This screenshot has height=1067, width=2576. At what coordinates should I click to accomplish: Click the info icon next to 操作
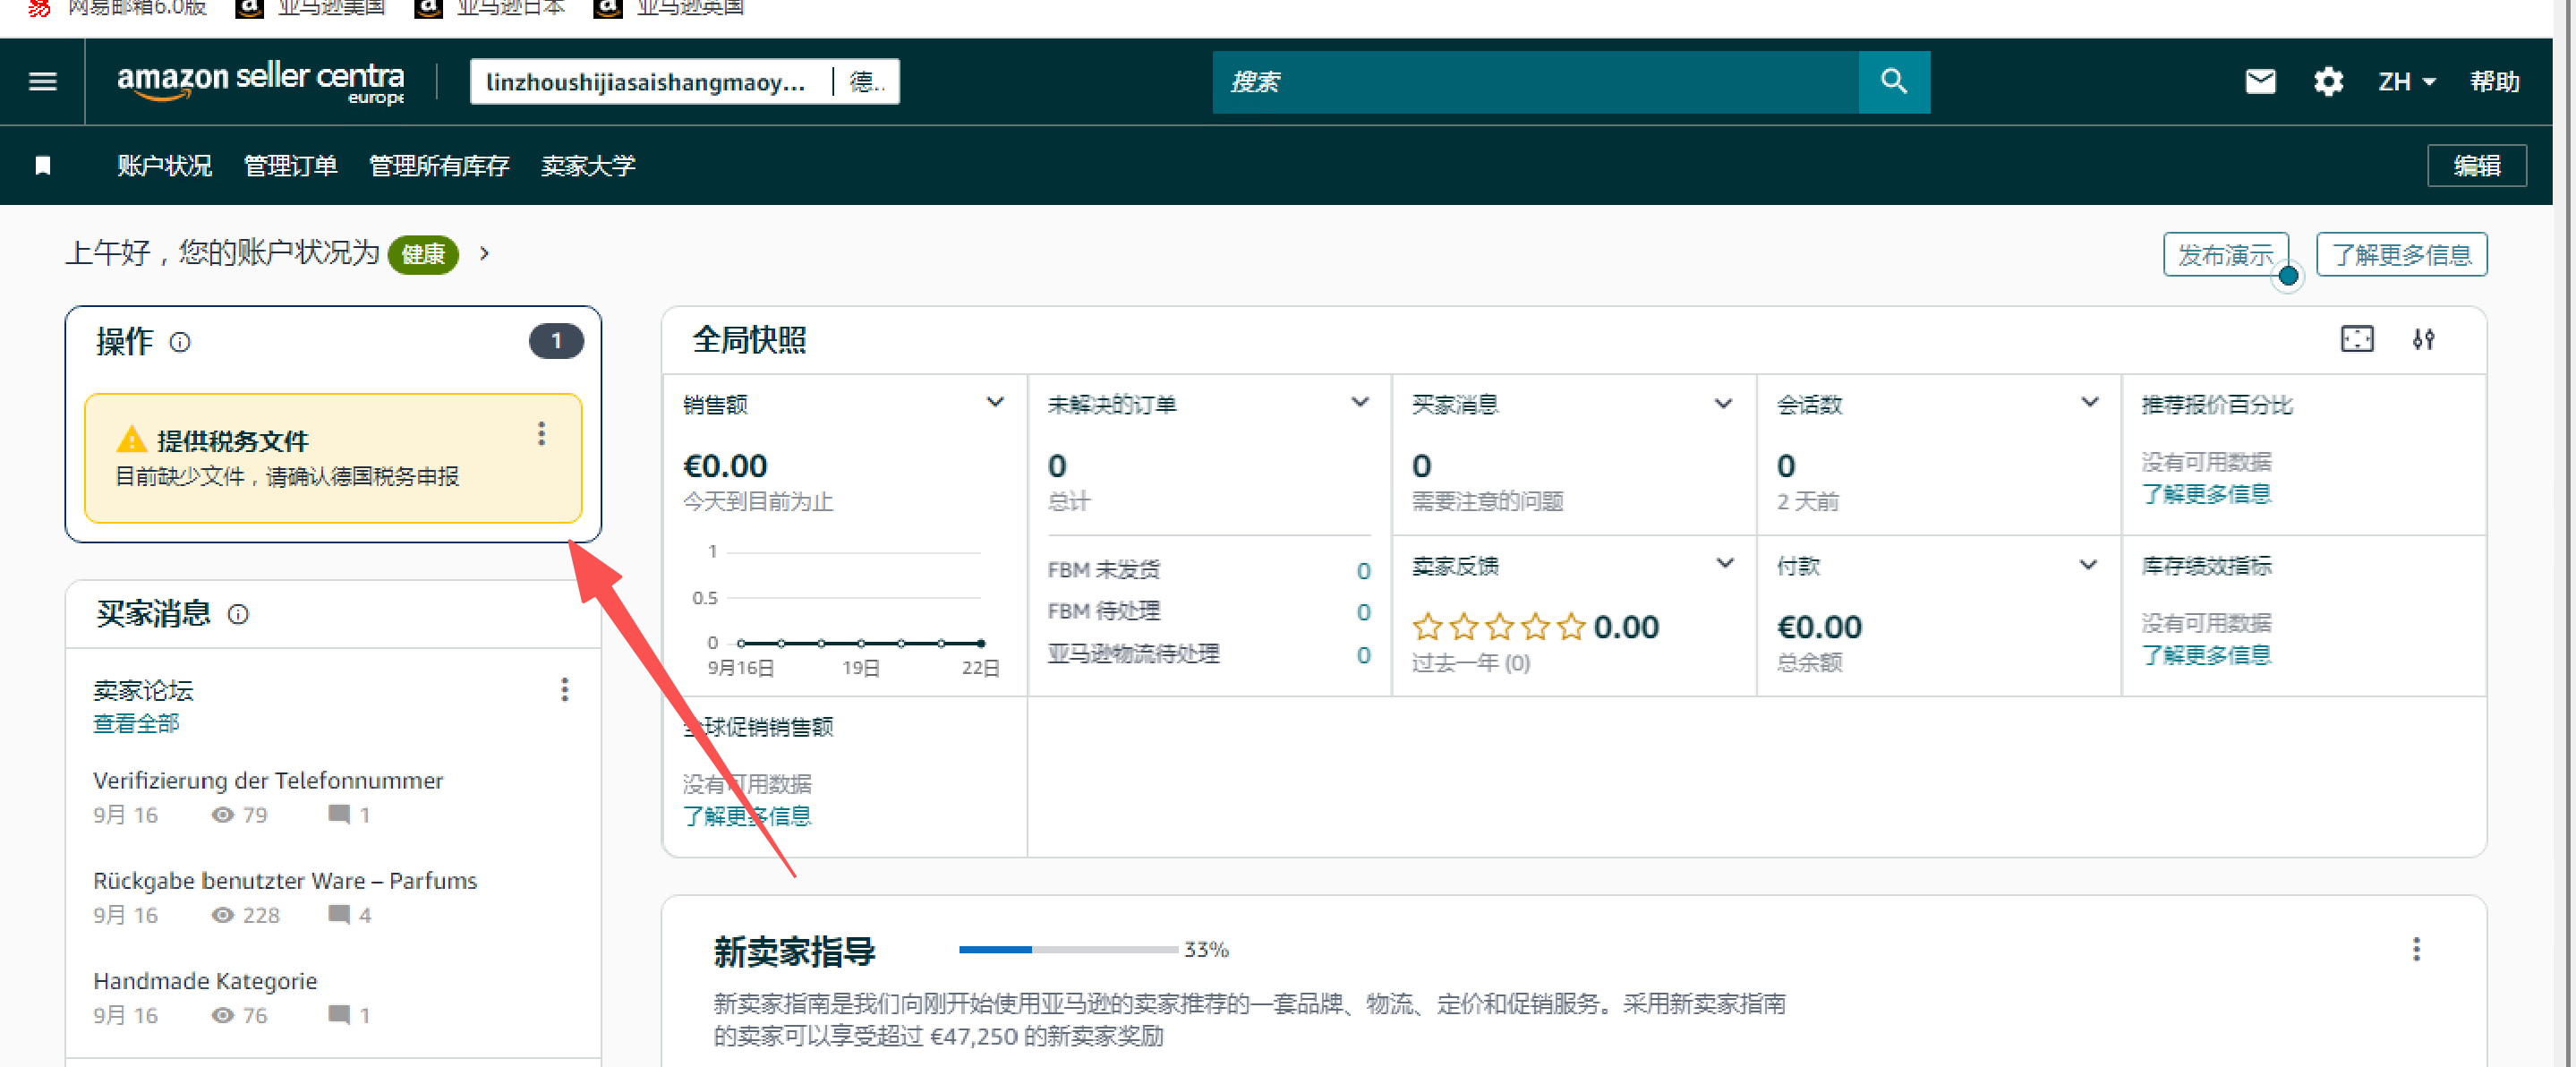coord(180,342)
